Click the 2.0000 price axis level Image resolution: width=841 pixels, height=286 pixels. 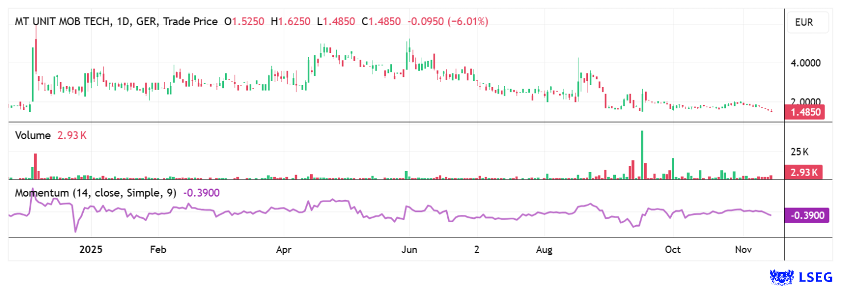805,101
